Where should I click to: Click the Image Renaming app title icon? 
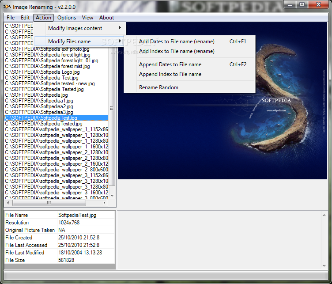[x=7, y=7]
